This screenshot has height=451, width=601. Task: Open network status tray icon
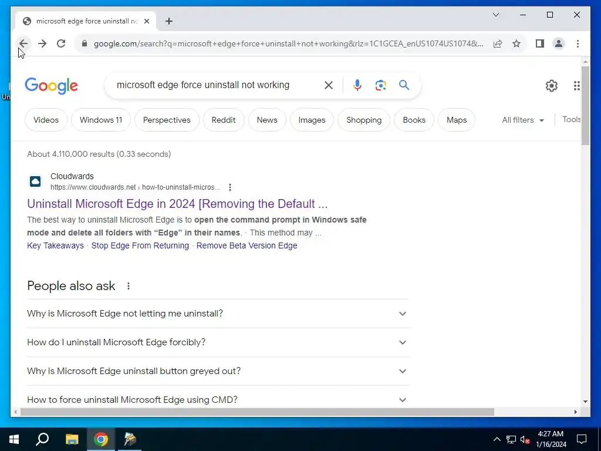(x=511, y=439)
